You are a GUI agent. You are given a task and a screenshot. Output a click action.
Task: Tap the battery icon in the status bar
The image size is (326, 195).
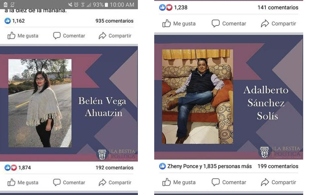tap(106, 5)
